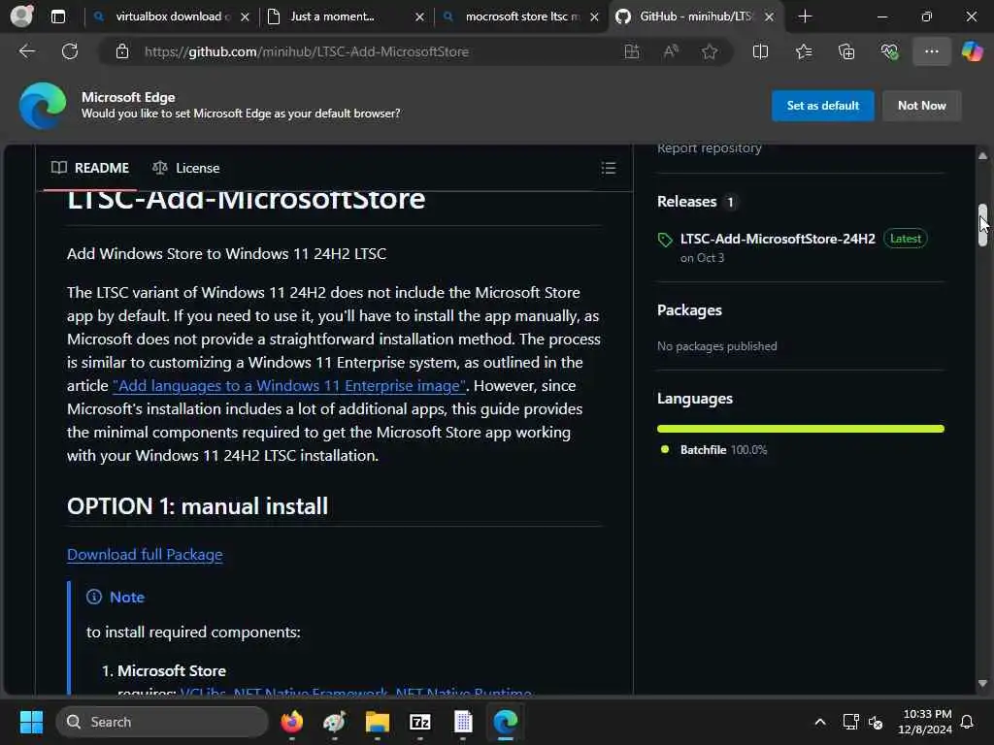Open the Windows Start menu
Screen dimensions: 994x745
tap(31, 722)
